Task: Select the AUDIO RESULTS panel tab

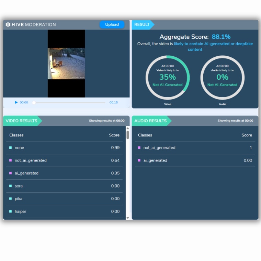Action: coord(150,121)
